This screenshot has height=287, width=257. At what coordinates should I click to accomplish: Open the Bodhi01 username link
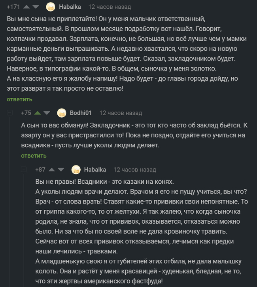pyautogui.click(x=81, y=113)
